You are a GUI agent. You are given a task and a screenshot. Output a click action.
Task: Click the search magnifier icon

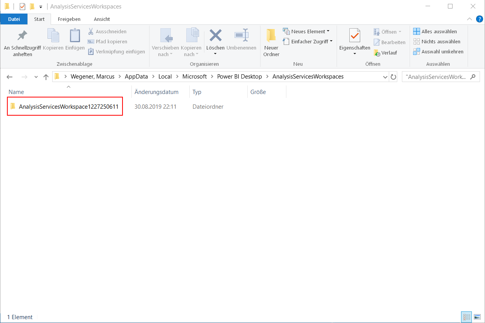(472, 77)
